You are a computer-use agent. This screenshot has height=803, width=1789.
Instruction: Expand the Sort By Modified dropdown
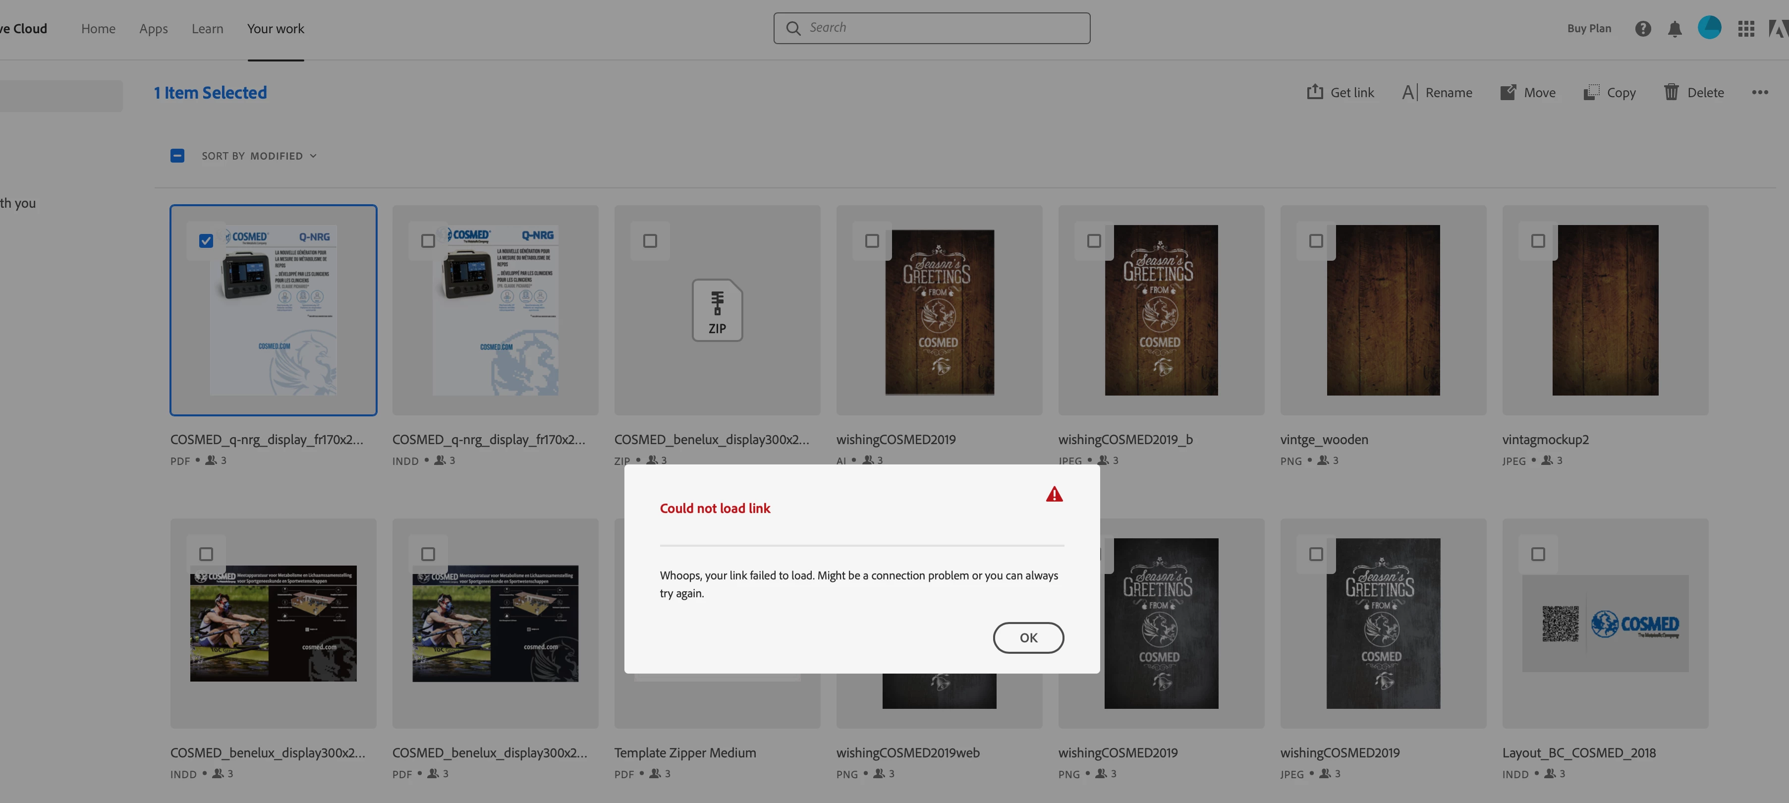[259, 156]
